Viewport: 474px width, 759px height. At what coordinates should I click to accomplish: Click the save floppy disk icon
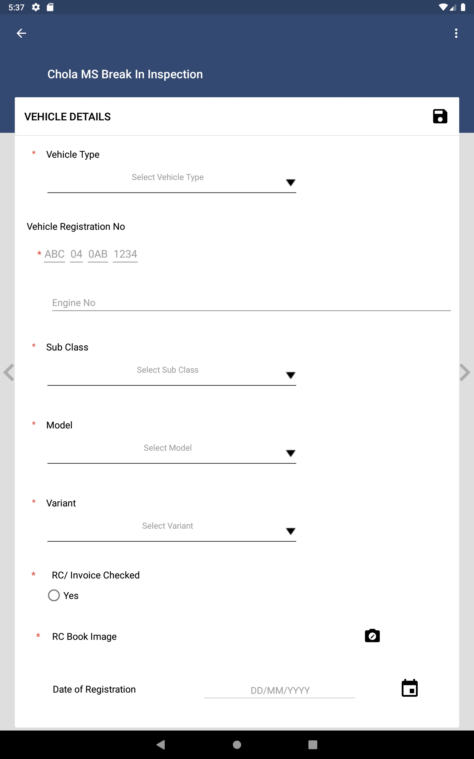pyautogui.click(x=440, y=116)
